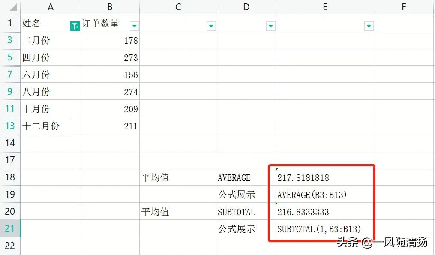Select the cell with value 211

coord(110,126)
